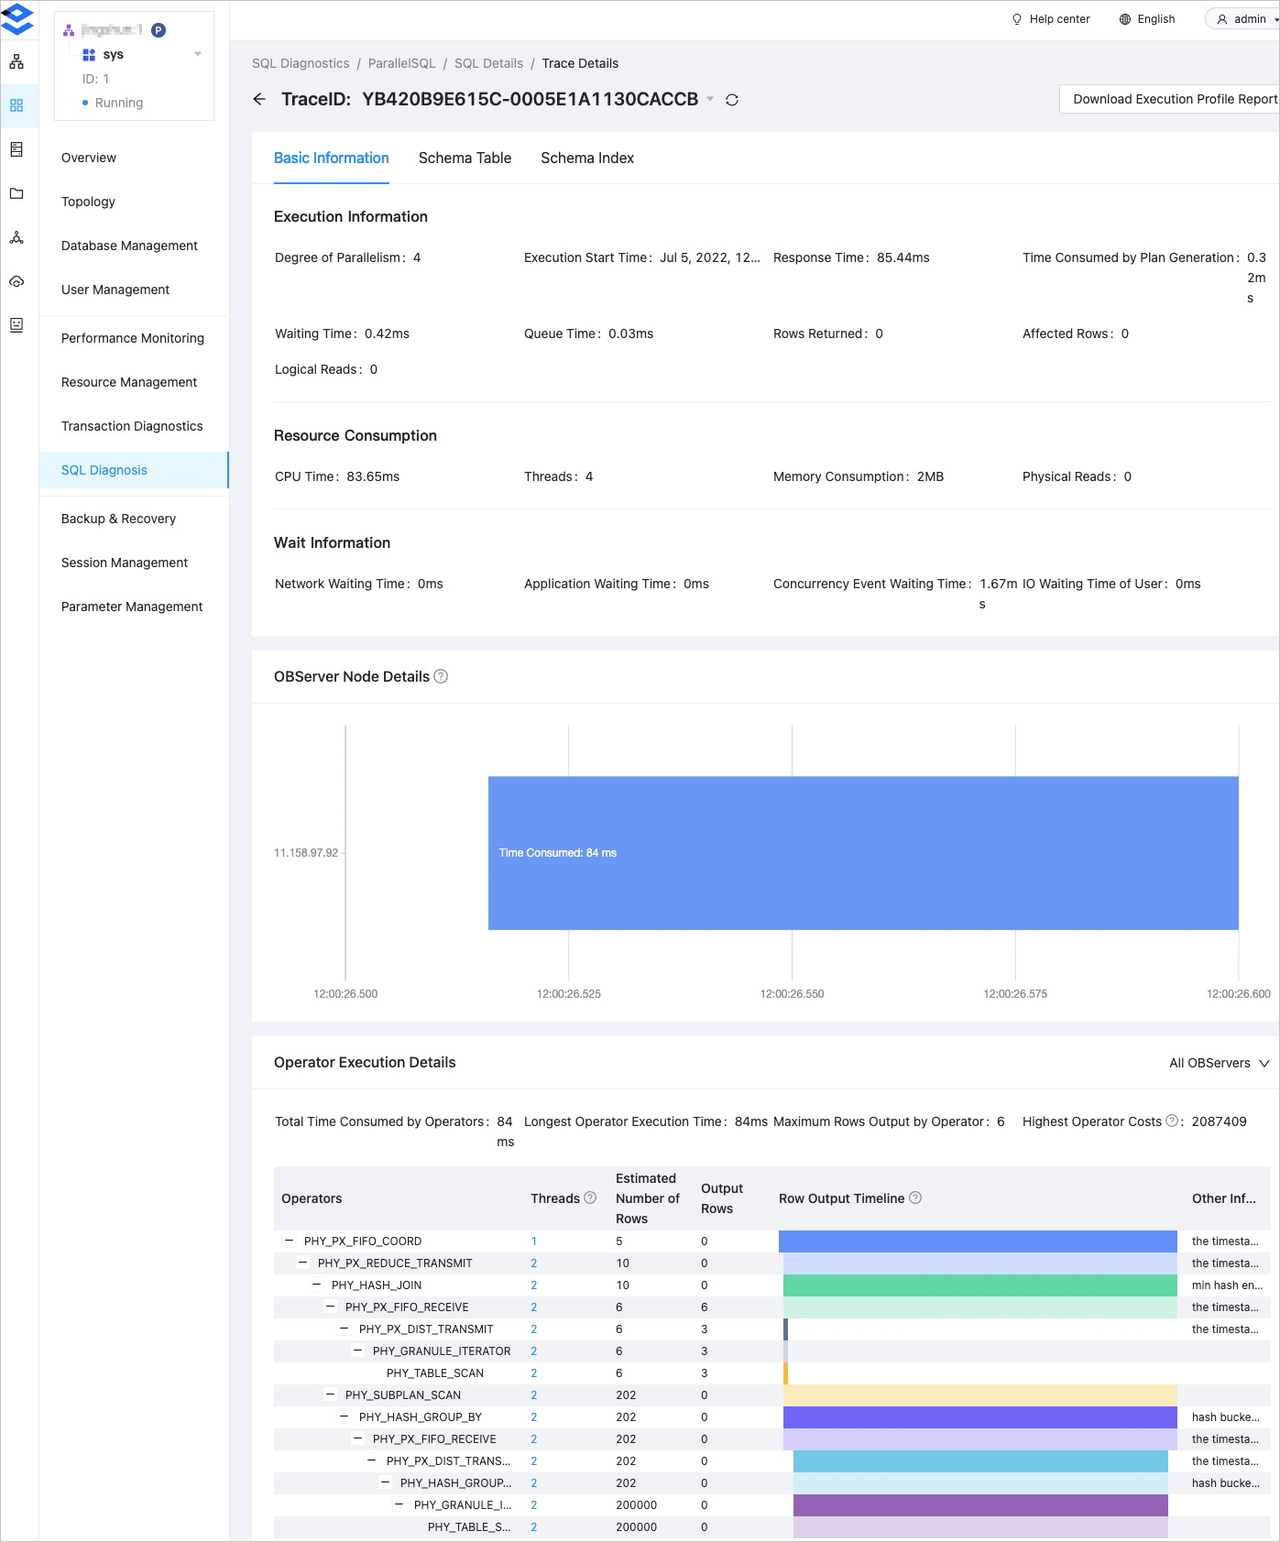Open the Help center link

(x=1060, y=19)
